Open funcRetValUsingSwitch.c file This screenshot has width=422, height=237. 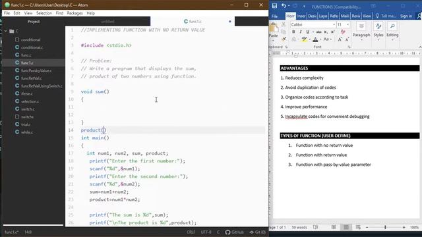click(x=42, y=86)
